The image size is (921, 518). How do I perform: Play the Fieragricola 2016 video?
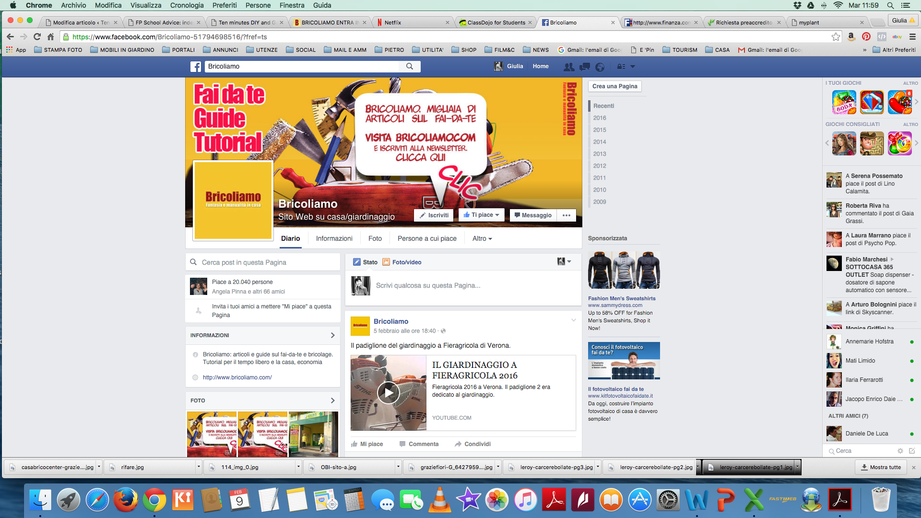tap(388, 393)
